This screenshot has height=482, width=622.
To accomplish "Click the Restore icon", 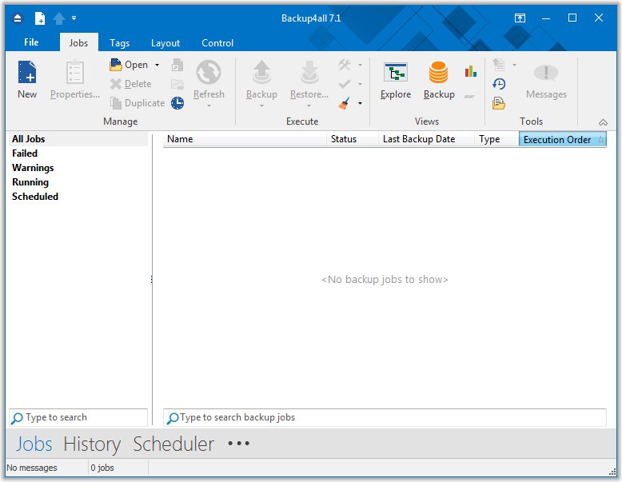I will (309, 73).
